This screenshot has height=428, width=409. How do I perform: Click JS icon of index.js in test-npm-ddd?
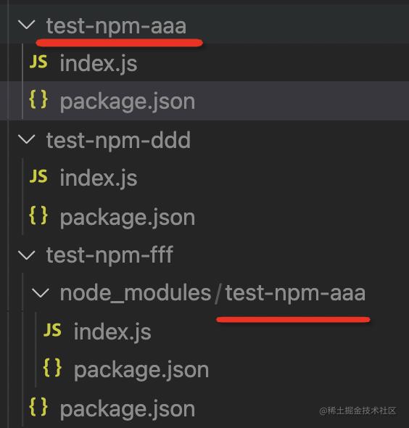point(38,176)
